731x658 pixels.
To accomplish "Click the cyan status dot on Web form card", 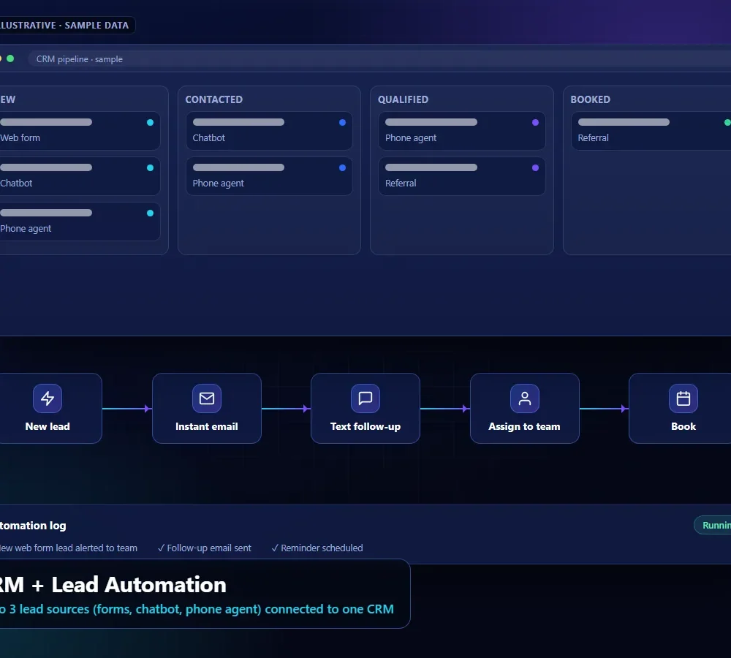I will coord(150,123).
